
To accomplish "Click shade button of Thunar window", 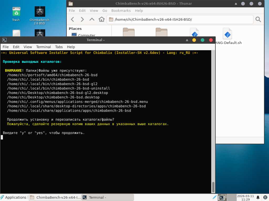I will [236, 4].
